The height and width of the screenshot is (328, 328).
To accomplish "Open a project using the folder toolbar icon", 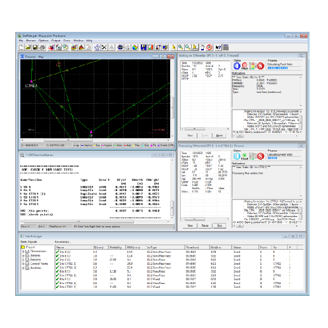I will (28, 47).
